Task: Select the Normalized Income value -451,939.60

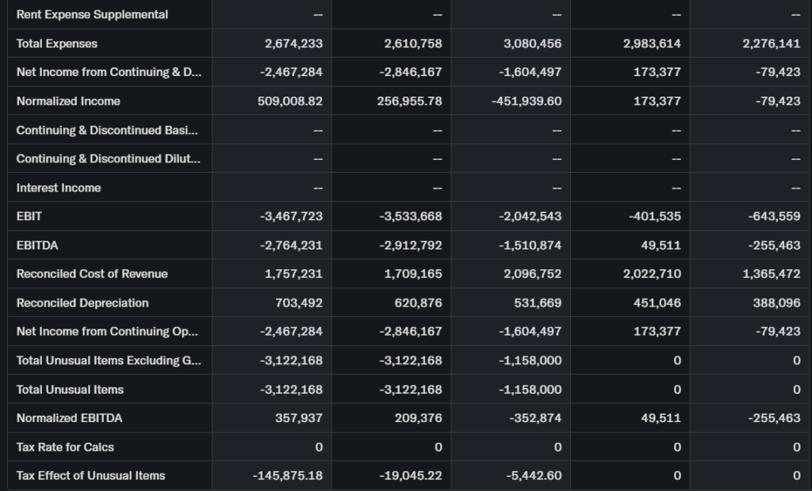Action: click(527, 101)
